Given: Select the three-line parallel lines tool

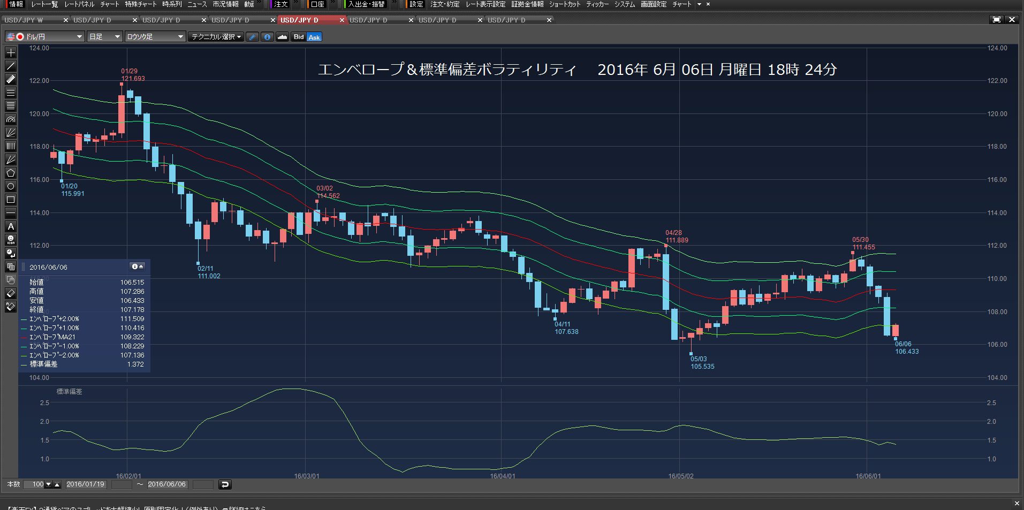Looking at the screenshot, I should coord(11,93).
